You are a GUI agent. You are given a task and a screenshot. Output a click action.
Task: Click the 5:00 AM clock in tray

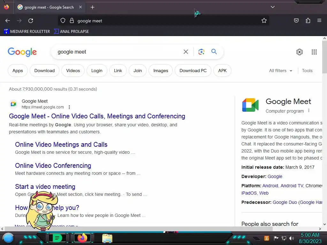tap(310, 238)
